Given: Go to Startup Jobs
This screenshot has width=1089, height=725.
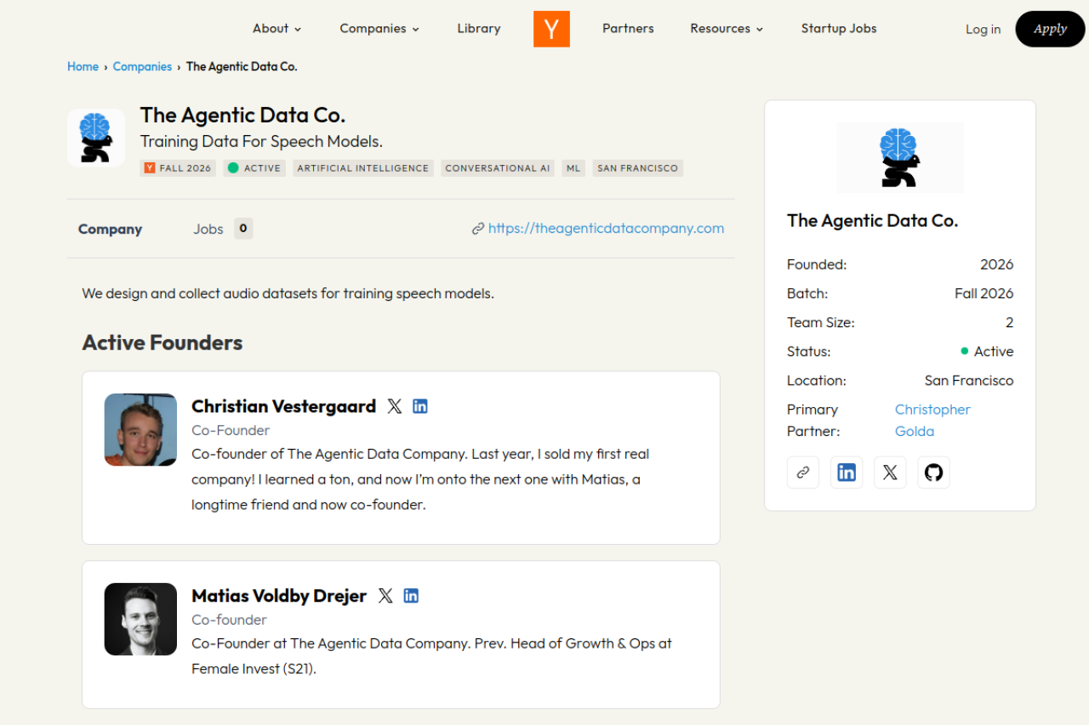Looking at the screenshot, I should coord(839,29).
